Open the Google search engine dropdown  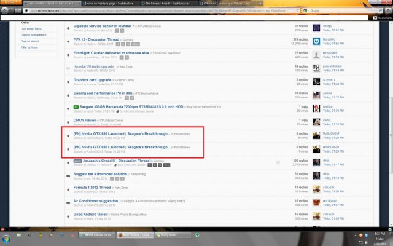[x=306, y=10]
